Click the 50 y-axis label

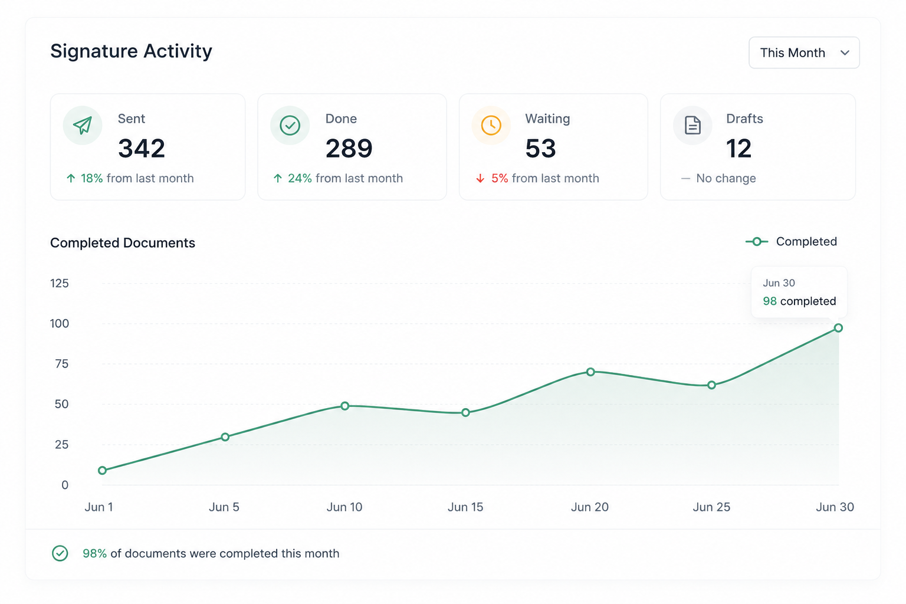(62, 404)
